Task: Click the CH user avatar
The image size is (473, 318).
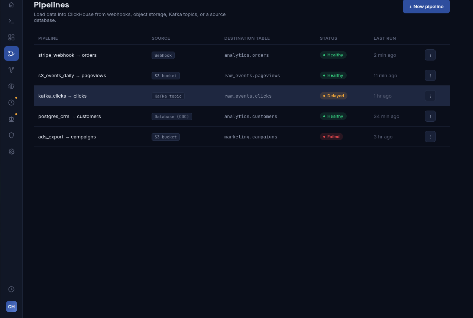Action: [x=12, y=306]
